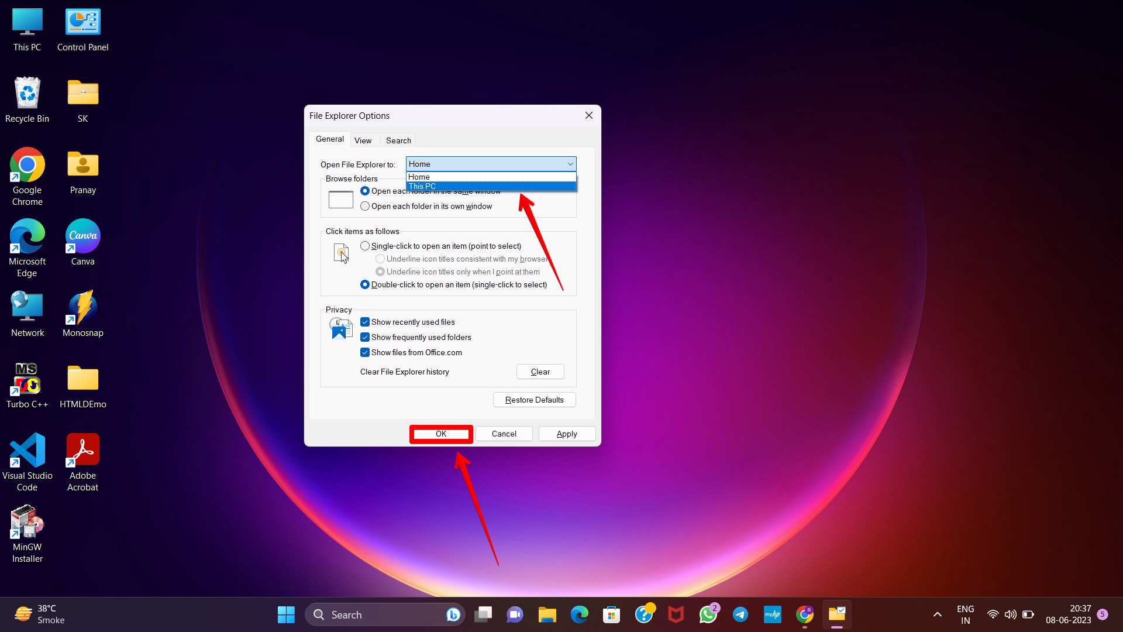Enable 'Open each folder in its own window'
Screen dimensions: 1123x632
click(x=365, y=206)
